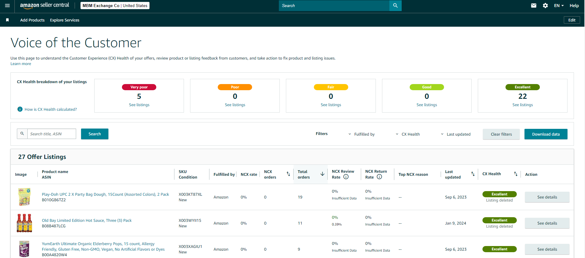Screen dimensions: 585x258
Task: Open the EN language dropdown
Action: coord(559,6)
